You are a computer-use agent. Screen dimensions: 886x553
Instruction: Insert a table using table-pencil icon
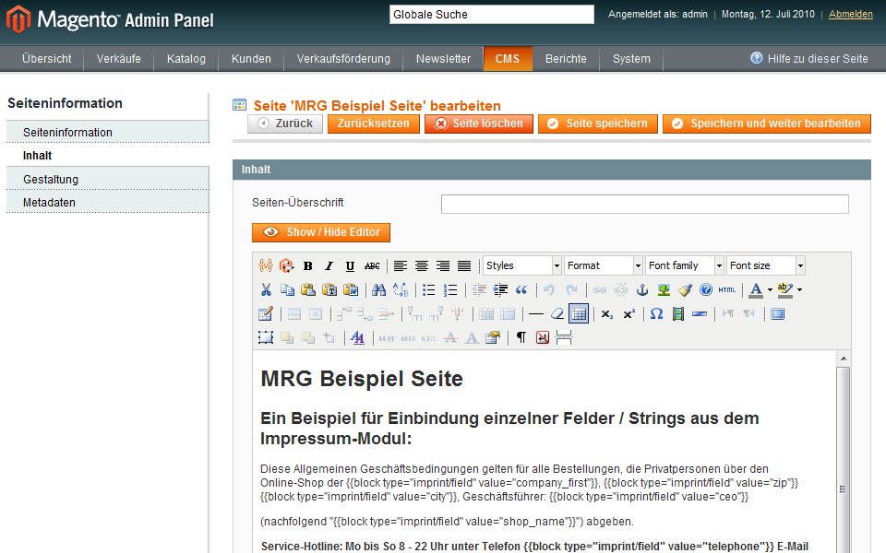266,313
